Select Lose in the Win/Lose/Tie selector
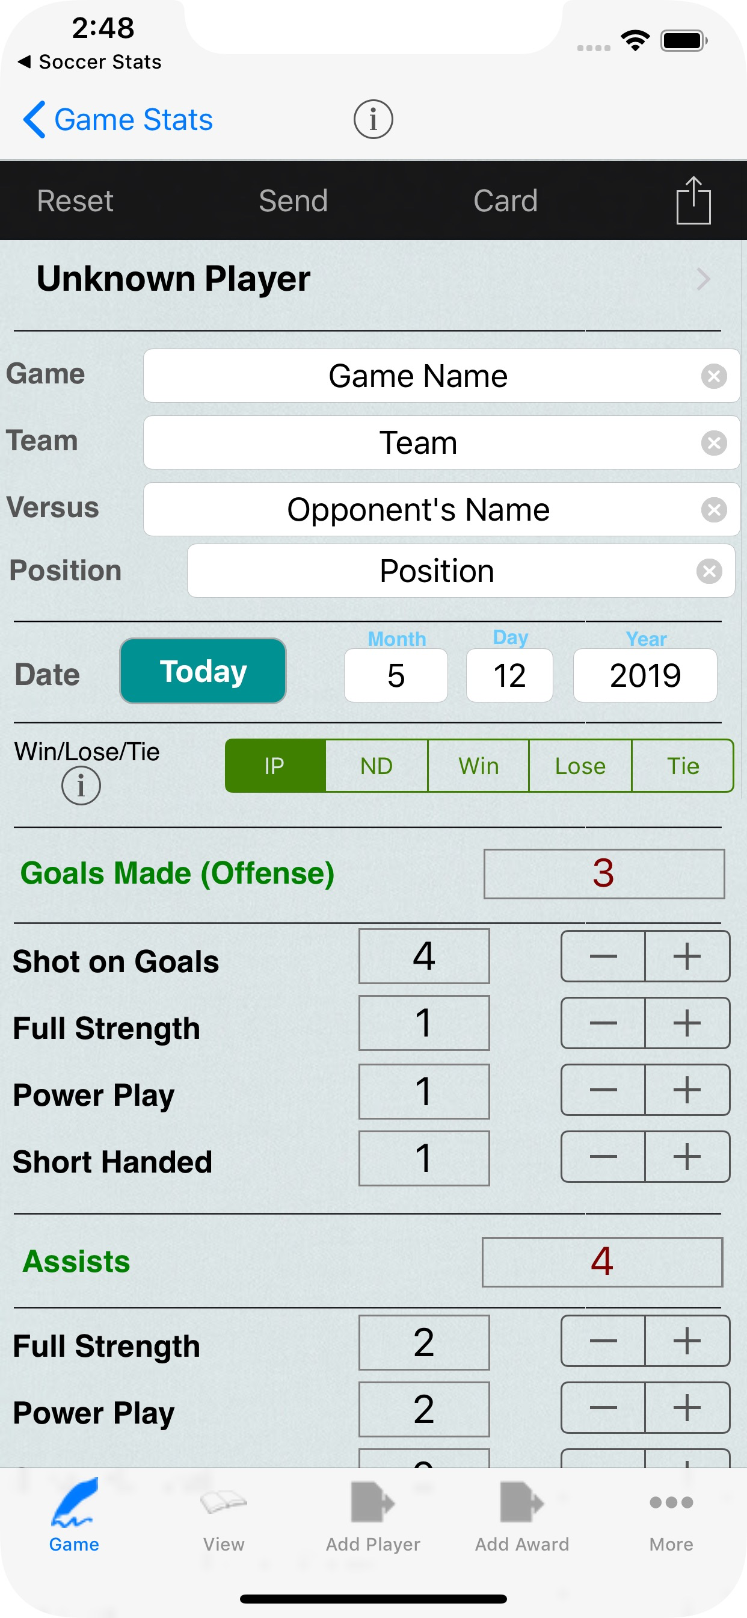Viewport: 747px width, 1618px height. (x=580, y=766)
